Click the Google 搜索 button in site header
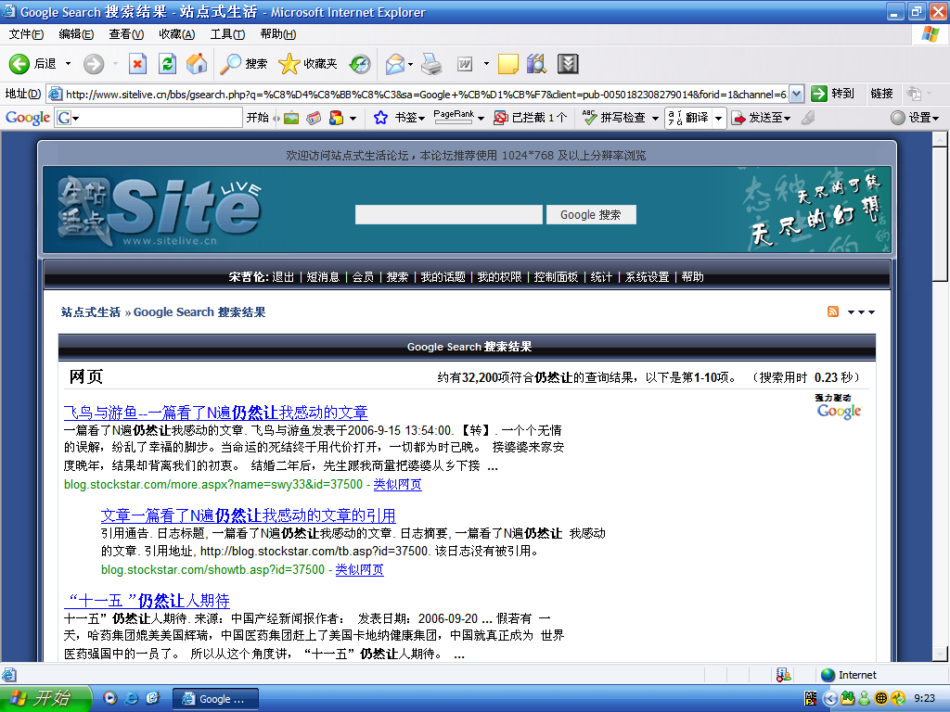Viewport: 950px width, 712px height. point(591,215)
